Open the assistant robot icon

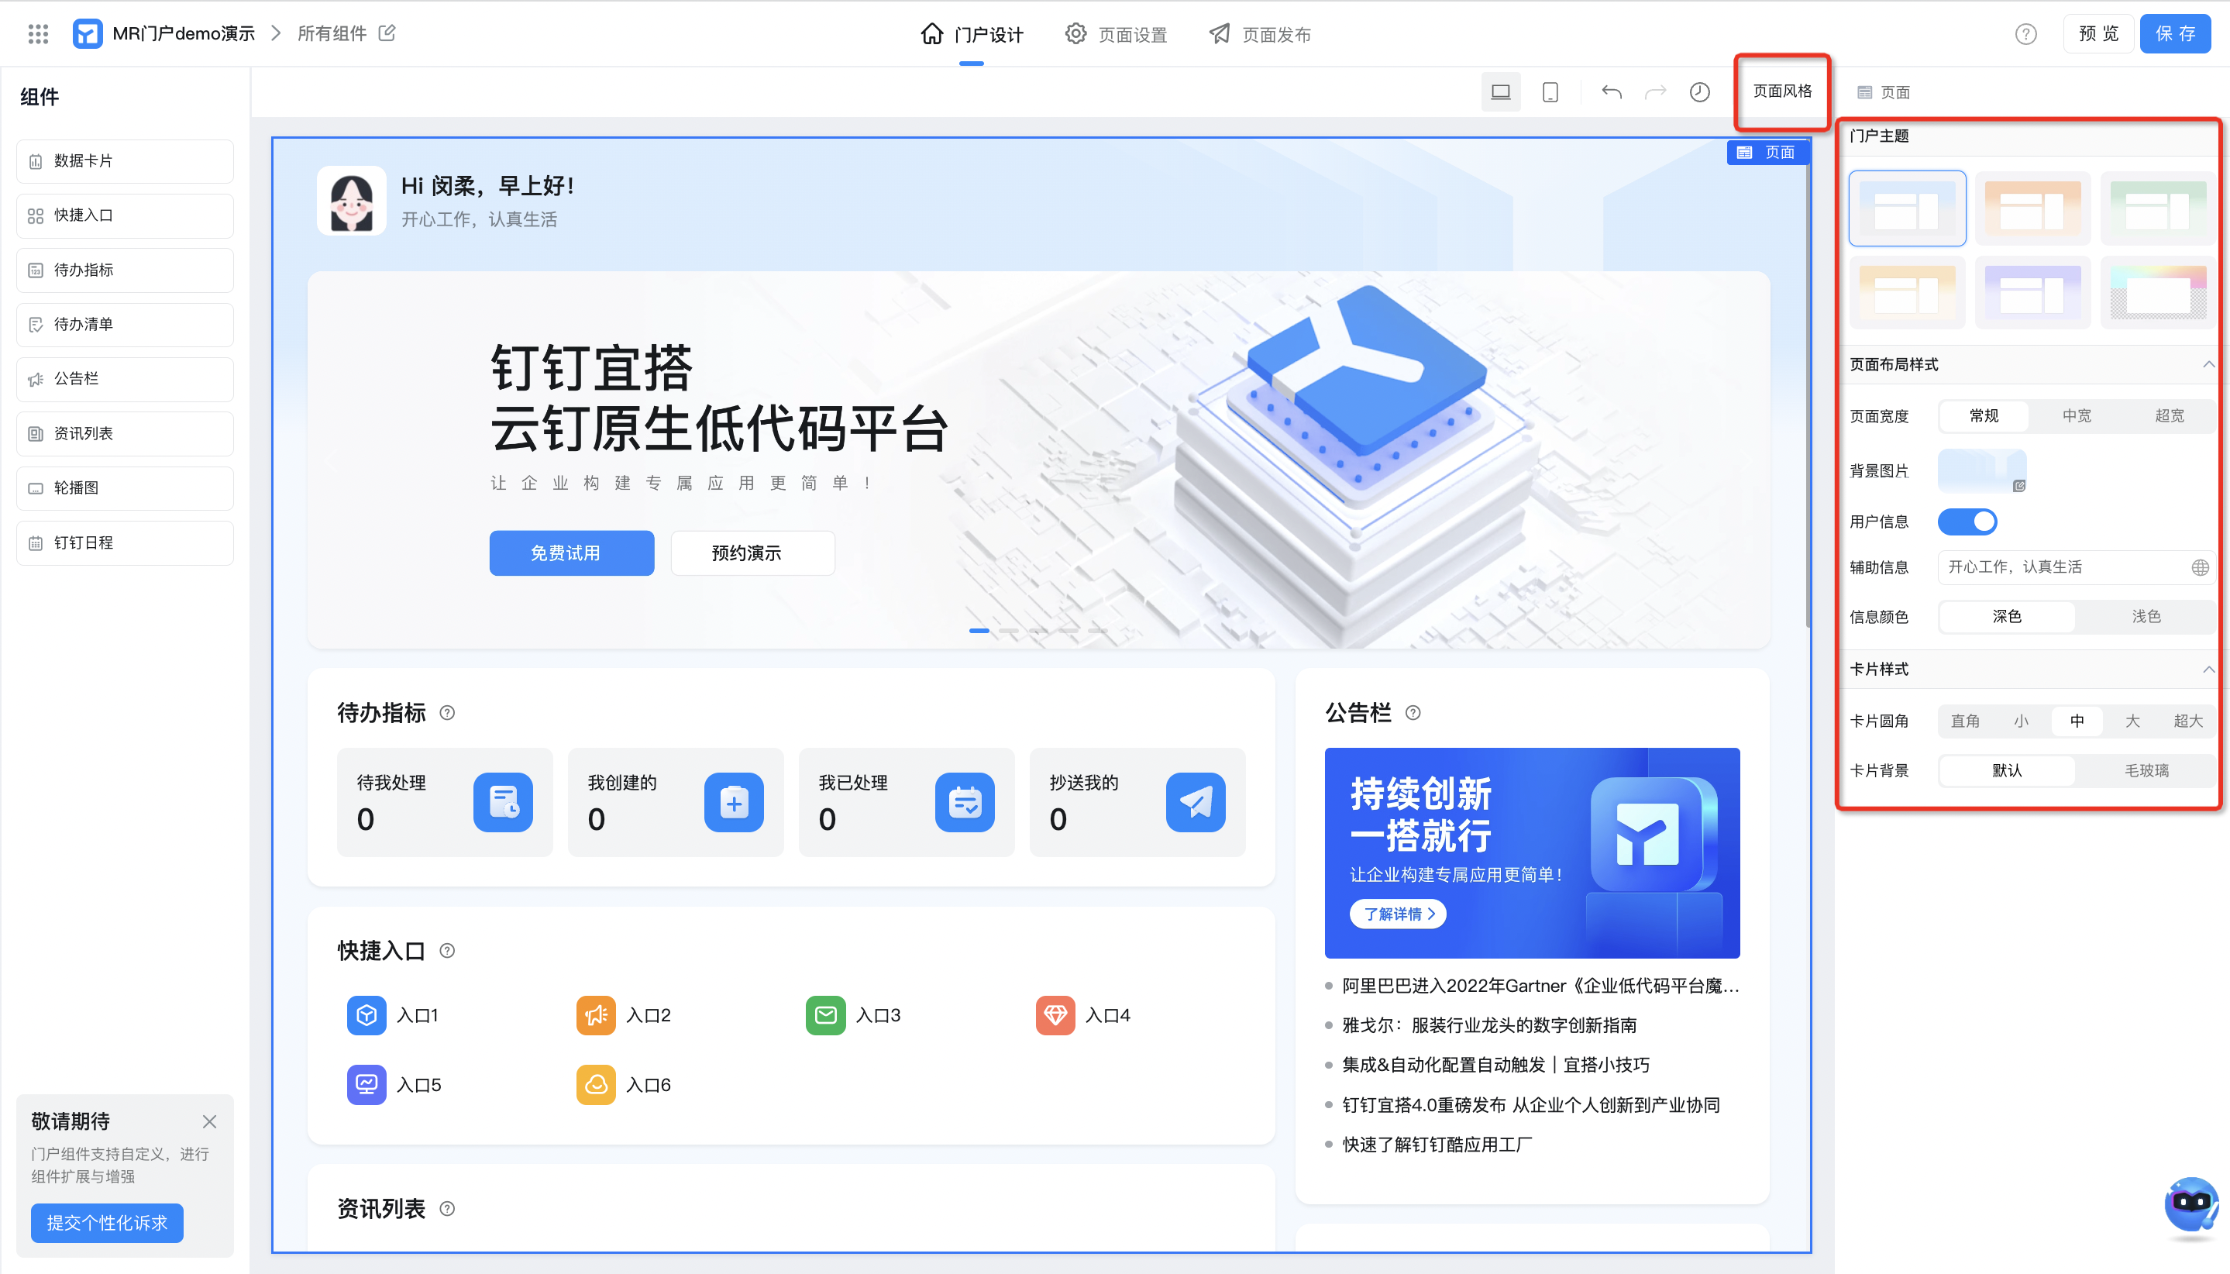tap(2190, 1205)
